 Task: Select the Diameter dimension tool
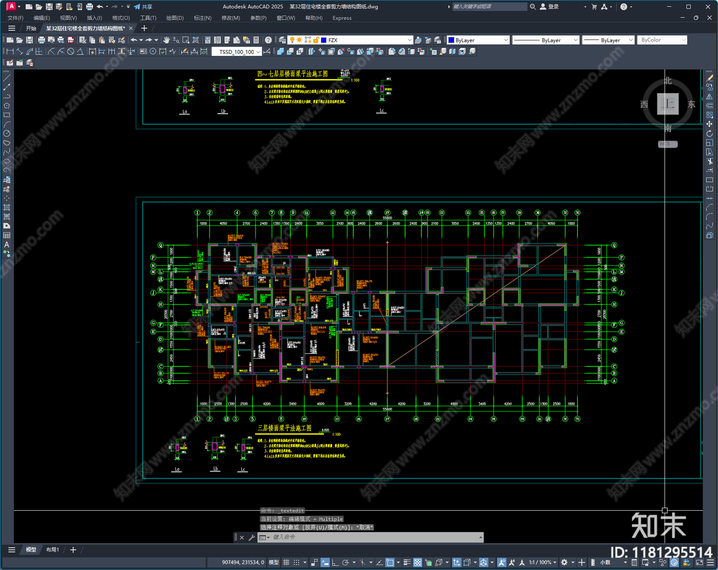70,52
